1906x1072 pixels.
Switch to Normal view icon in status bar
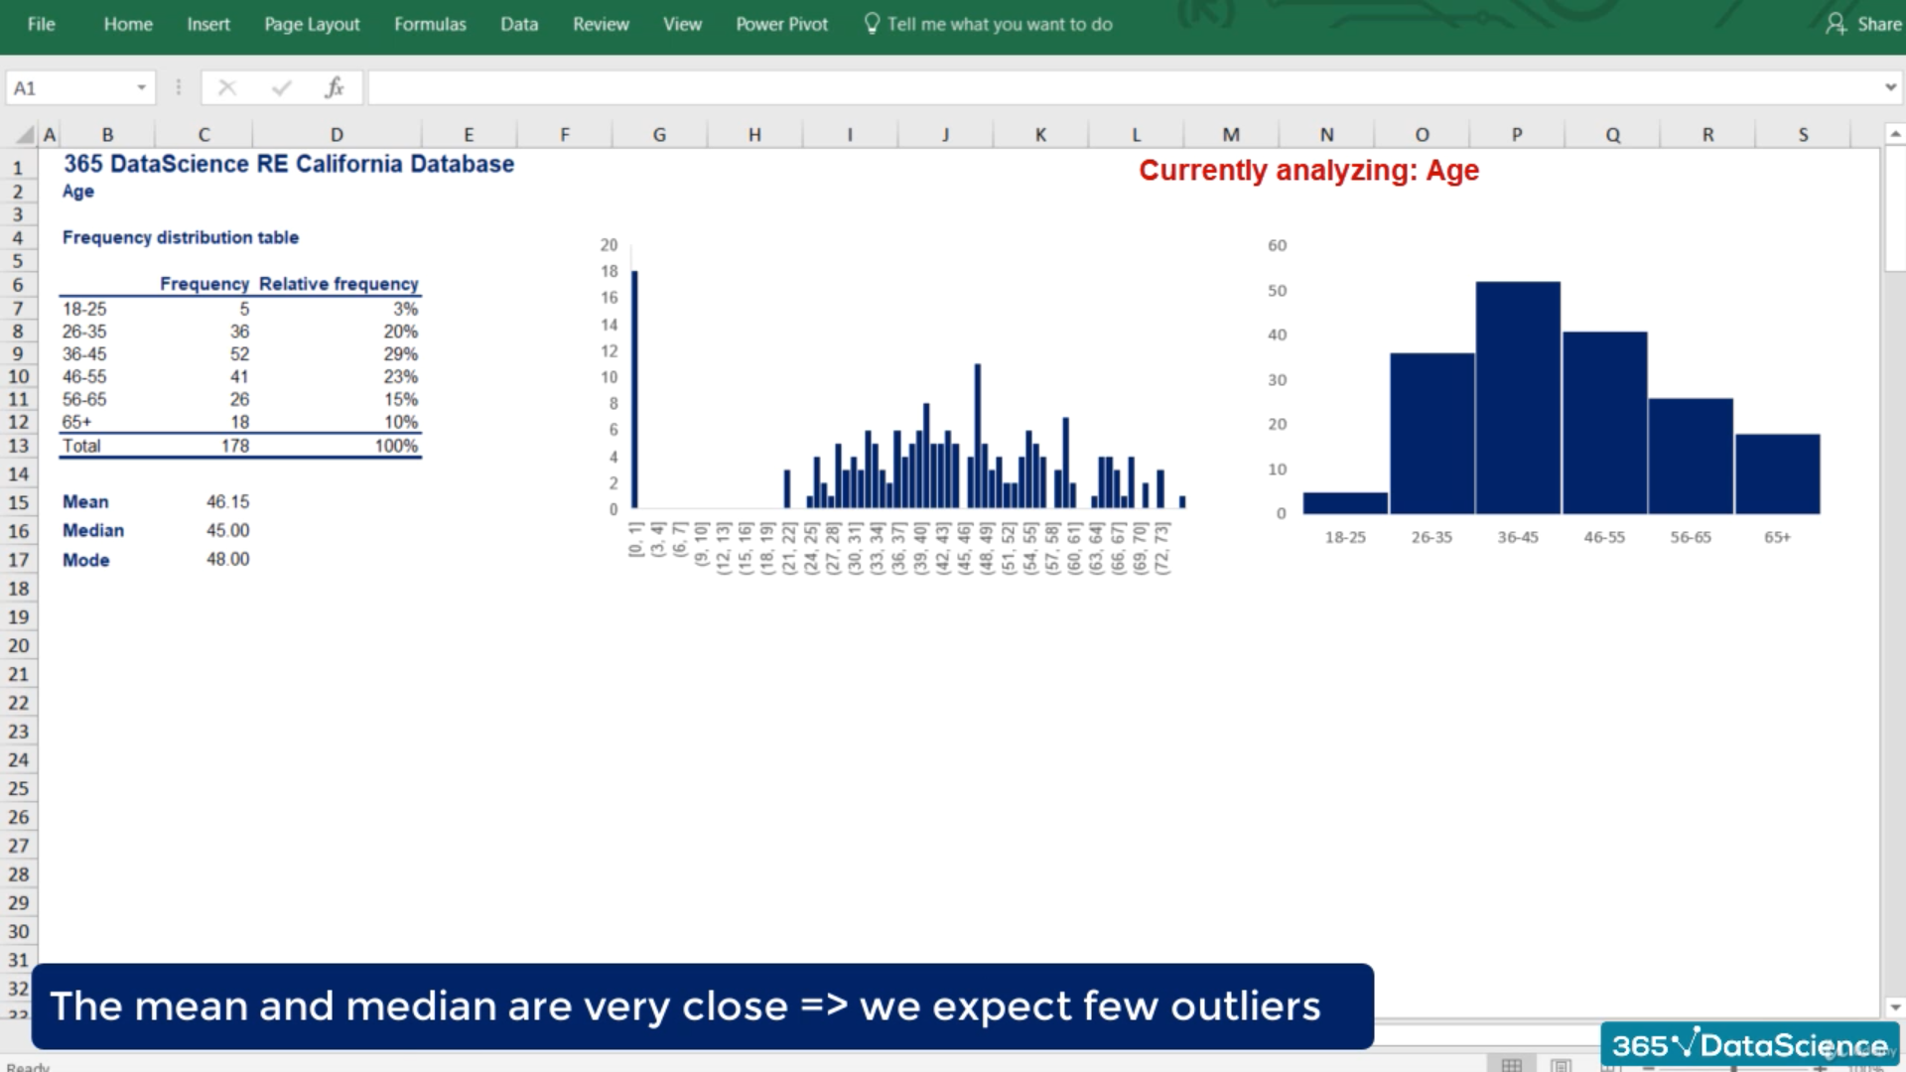[1511, 1065]
